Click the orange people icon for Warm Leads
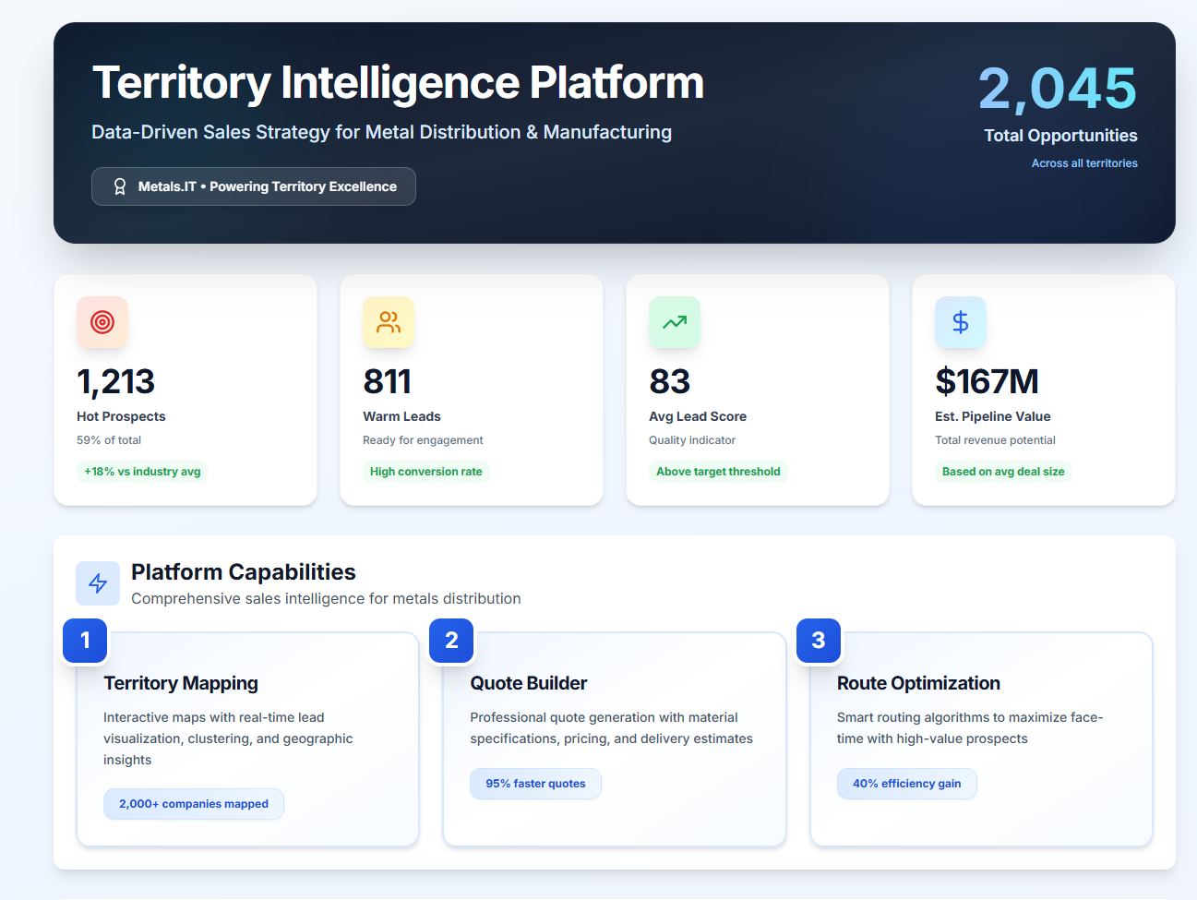The height and width of the screenshot is (900, 1197). click(x=389, y=322)
